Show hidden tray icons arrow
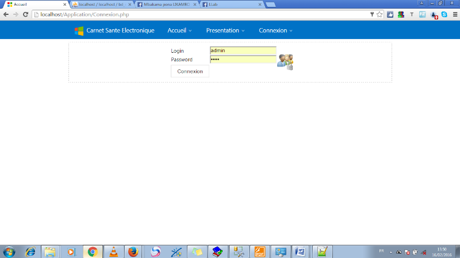Screen dimensions: 460x258 391,252
